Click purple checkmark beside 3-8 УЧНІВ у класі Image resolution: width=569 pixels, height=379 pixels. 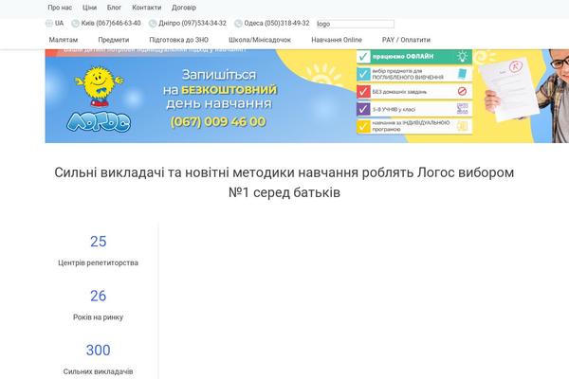click(363, 109)
